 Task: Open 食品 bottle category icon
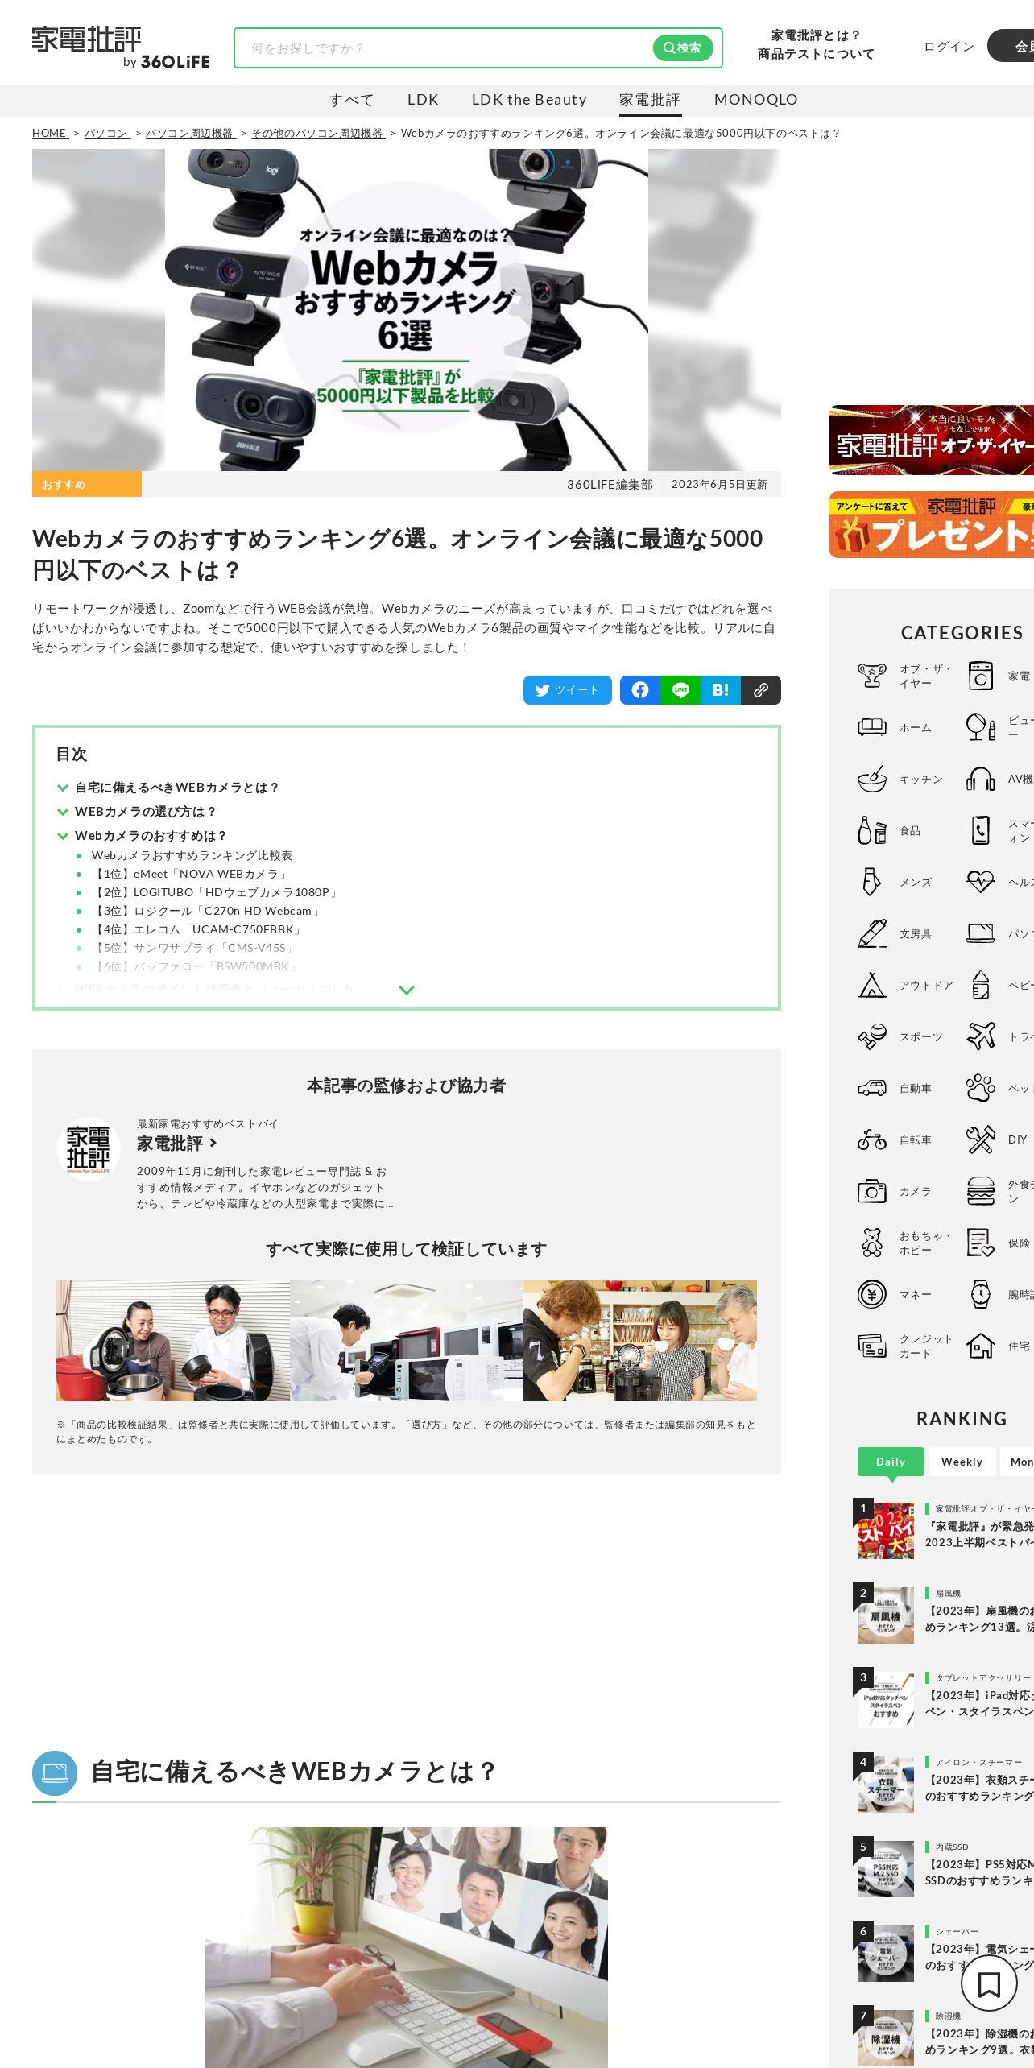[872, 830]
